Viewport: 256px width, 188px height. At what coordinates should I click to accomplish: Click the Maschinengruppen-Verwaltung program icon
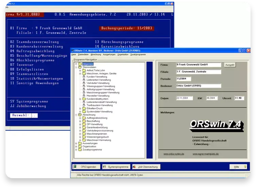(84, 92)
